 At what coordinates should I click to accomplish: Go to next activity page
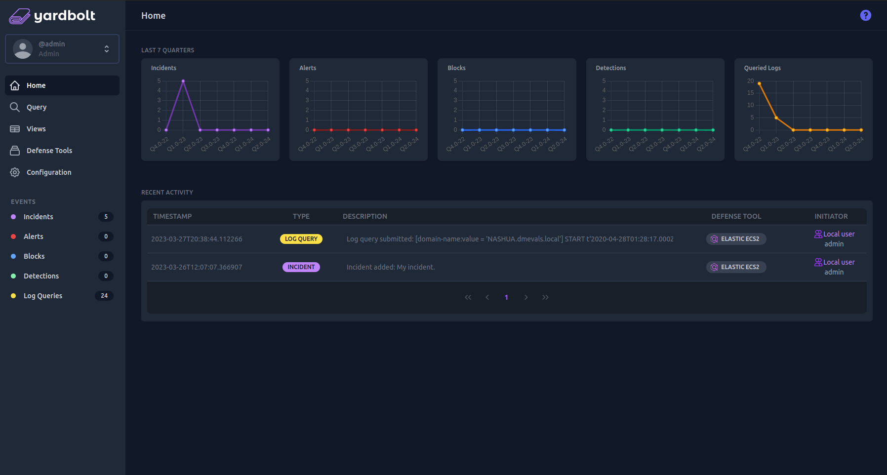[526, 297]
